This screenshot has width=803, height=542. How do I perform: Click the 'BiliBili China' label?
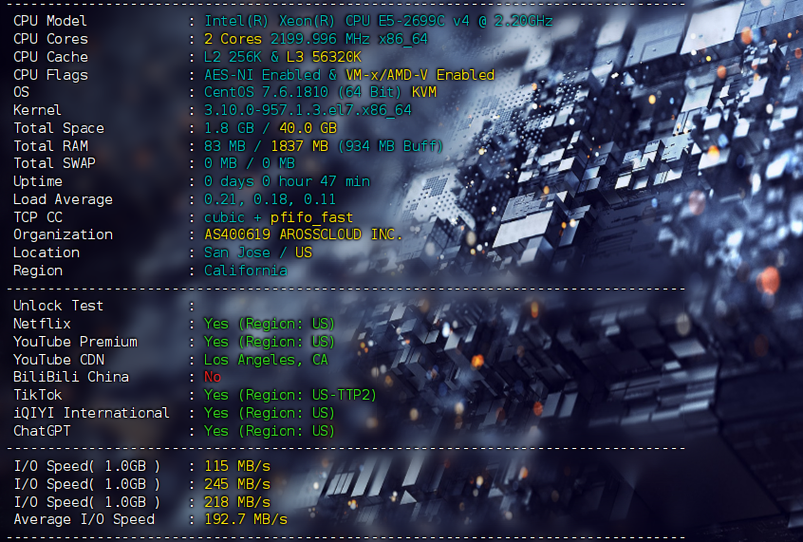pyautogui.click(x=71, y=377)
